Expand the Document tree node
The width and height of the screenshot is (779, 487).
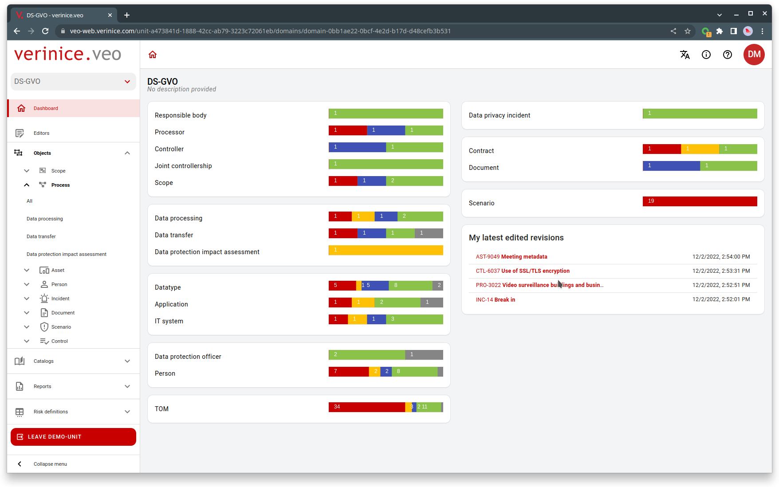point(27,313)
